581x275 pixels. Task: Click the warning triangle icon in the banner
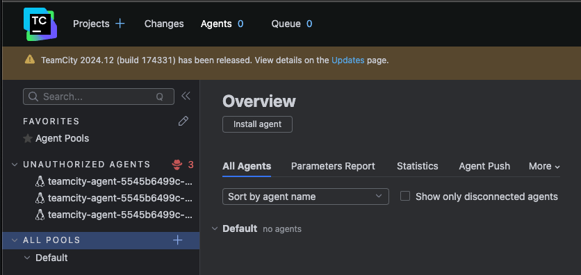point(30,59)
